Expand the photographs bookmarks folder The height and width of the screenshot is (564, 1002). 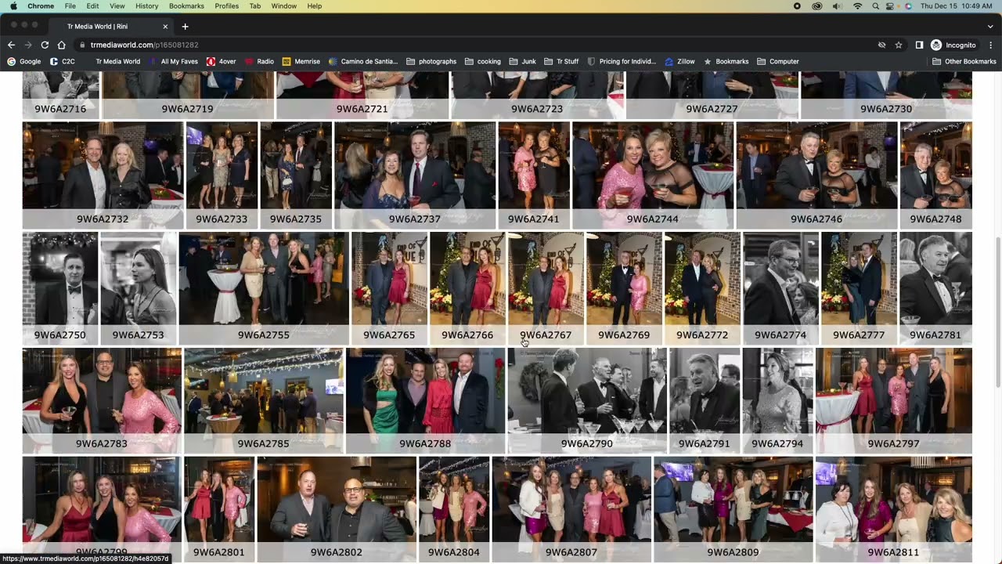(431, 61)
